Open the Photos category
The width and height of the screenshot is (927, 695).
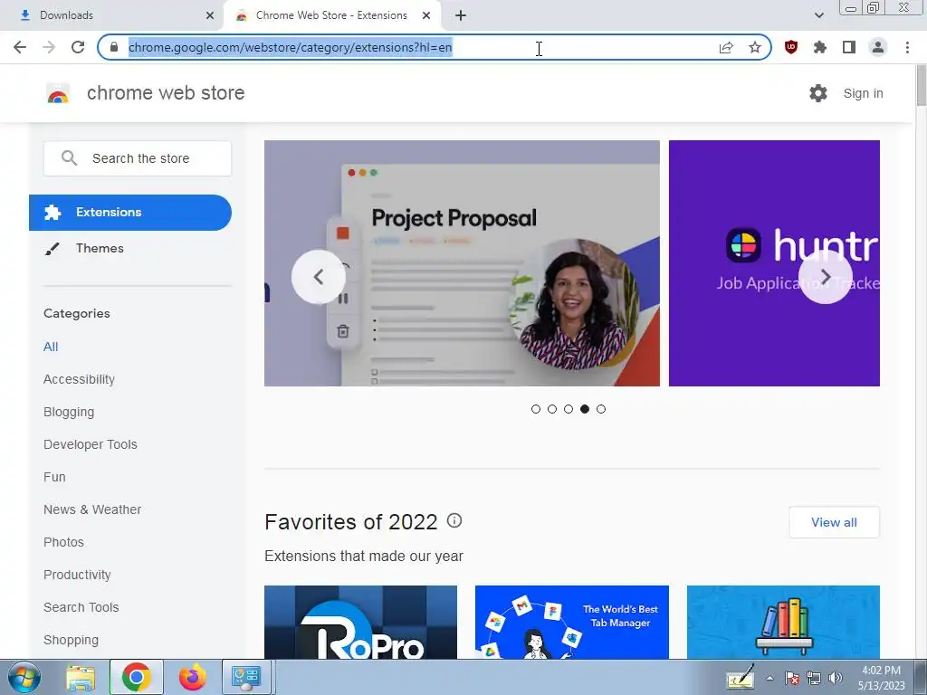pyautogui.click(x=64, y=542)
